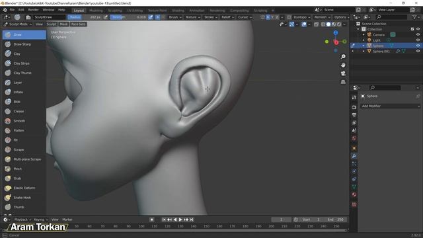Image resolution: width=423 pixels, height=238 pixels.
Task: Select the Multi-plane Scrape brush
Action: 24,159
